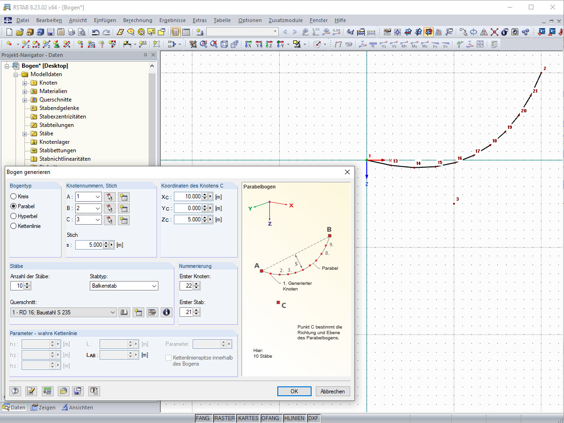Confirm the arc generation with OK

[x=294, y=391]
